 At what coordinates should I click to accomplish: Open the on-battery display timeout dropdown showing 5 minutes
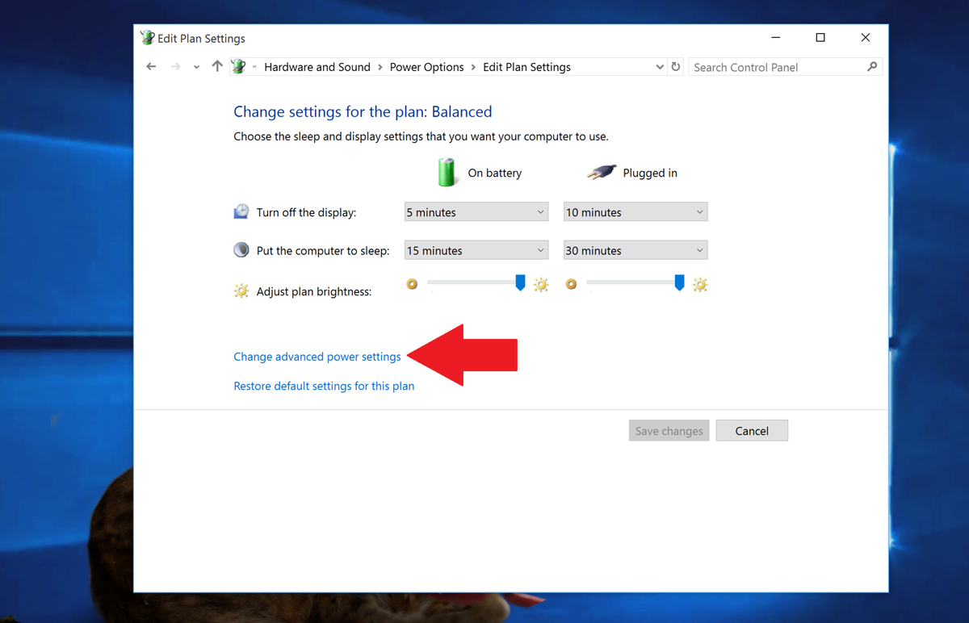tap(476, 211)
